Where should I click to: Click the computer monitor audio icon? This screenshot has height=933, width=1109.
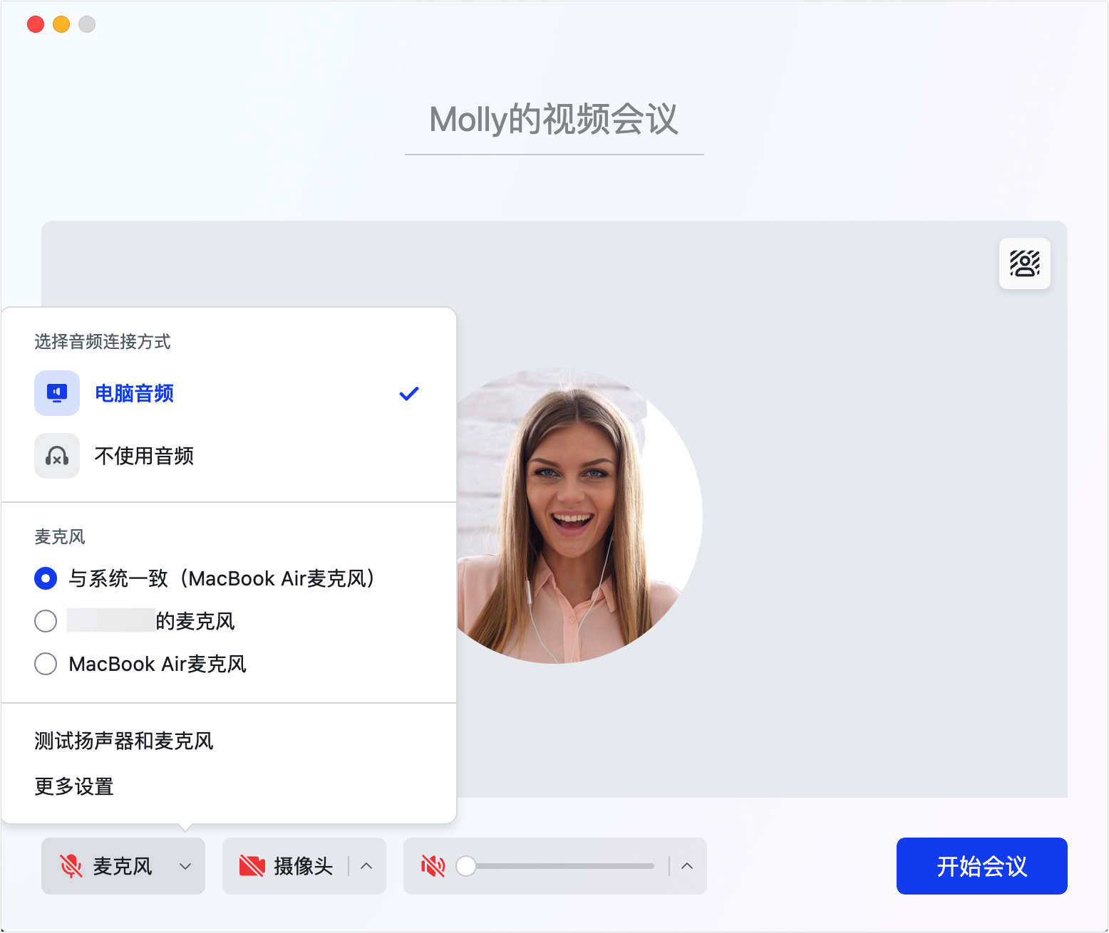[56, 393]
